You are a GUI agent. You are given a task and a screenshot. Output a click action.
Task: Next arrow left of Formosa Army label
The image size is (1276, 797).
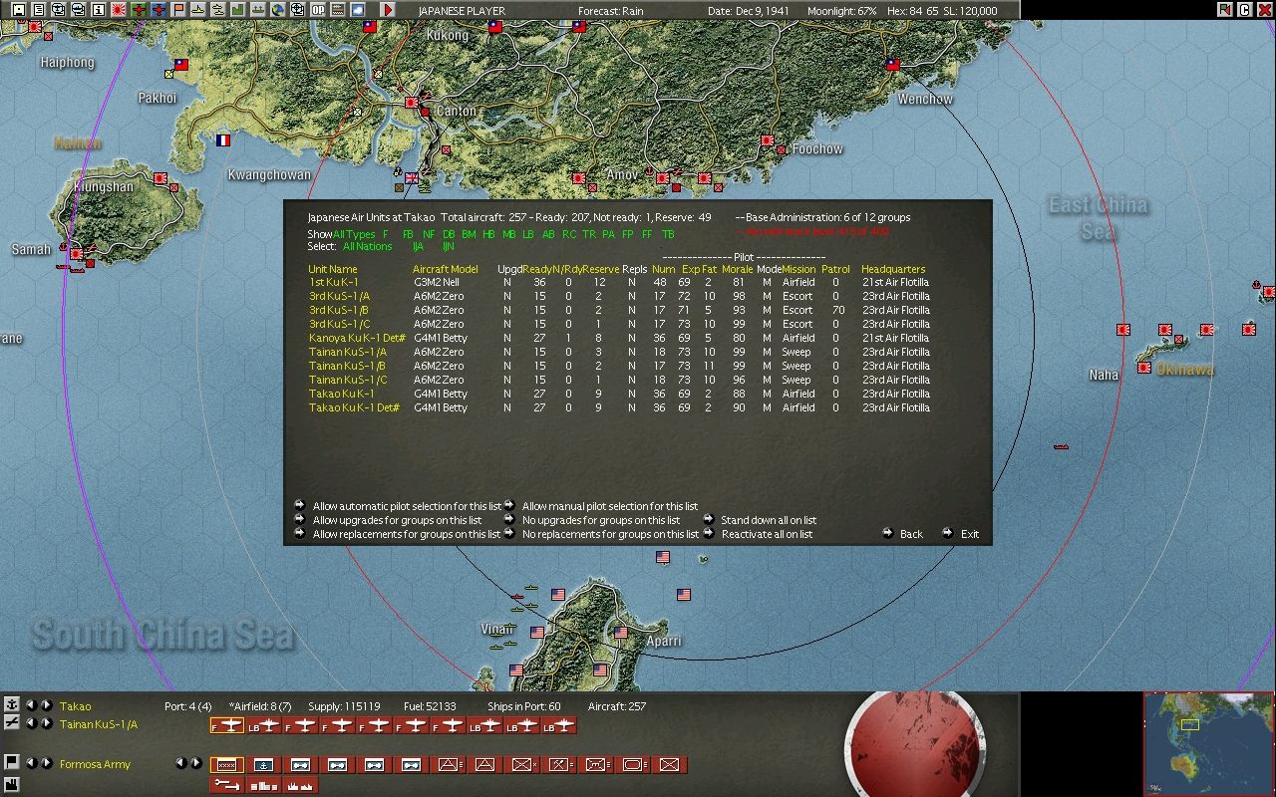coord(46,763)
